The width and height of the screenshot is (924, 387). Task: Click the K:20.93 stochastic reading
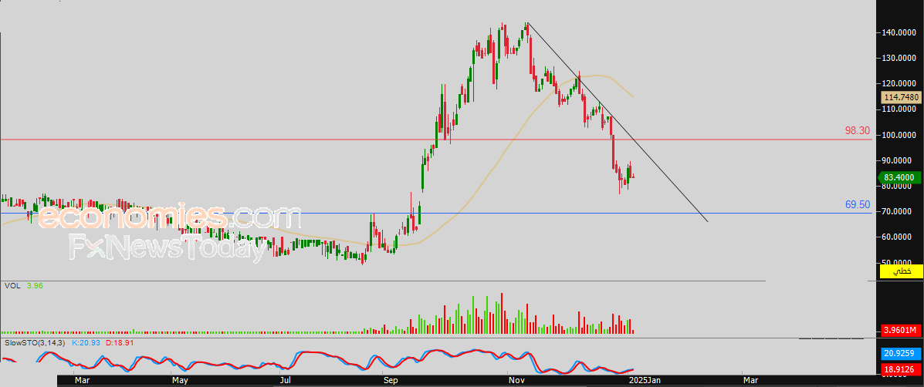(x=86, y=342)
